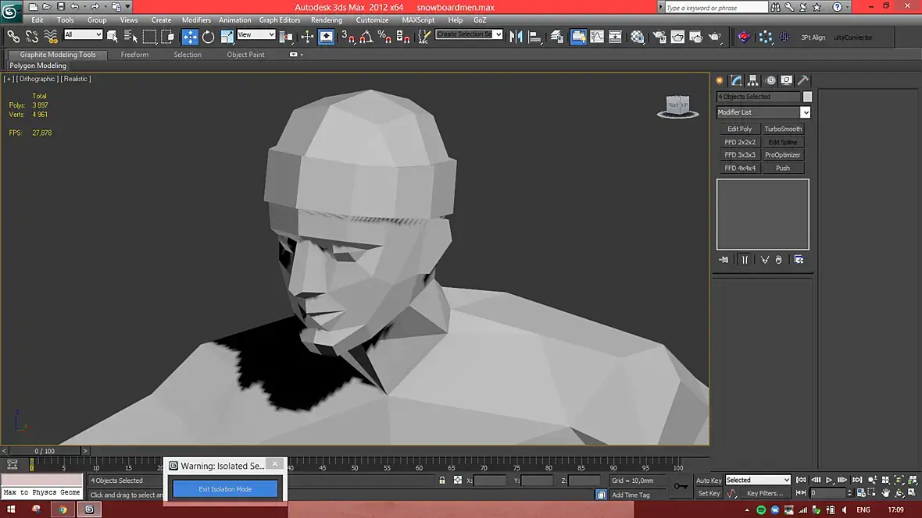The width and height of the screenshot is (922, 518).
Task: Click the Mirror tool icon
Action: (516, 37)
